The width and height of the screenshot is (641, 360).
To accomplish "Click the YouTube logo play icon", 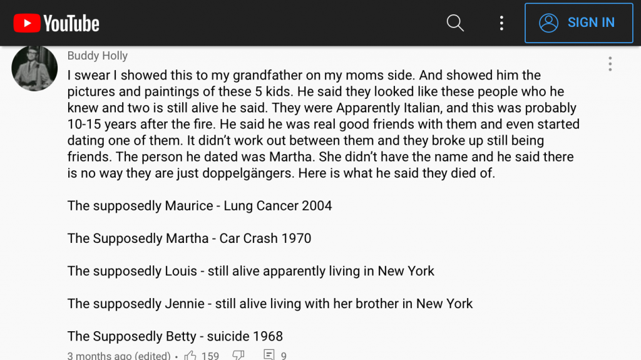I will 26,24.
